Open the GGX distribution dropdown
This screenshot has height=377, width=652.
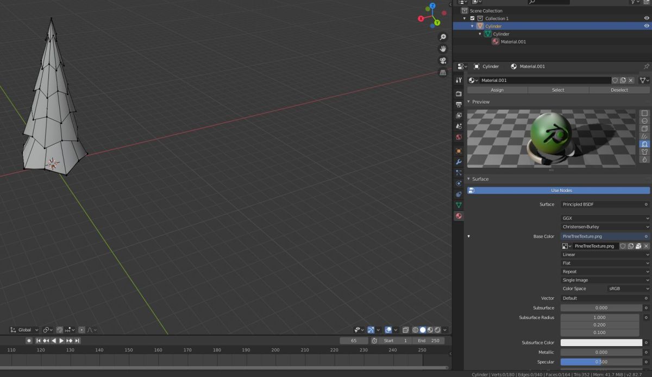(605, 218)
